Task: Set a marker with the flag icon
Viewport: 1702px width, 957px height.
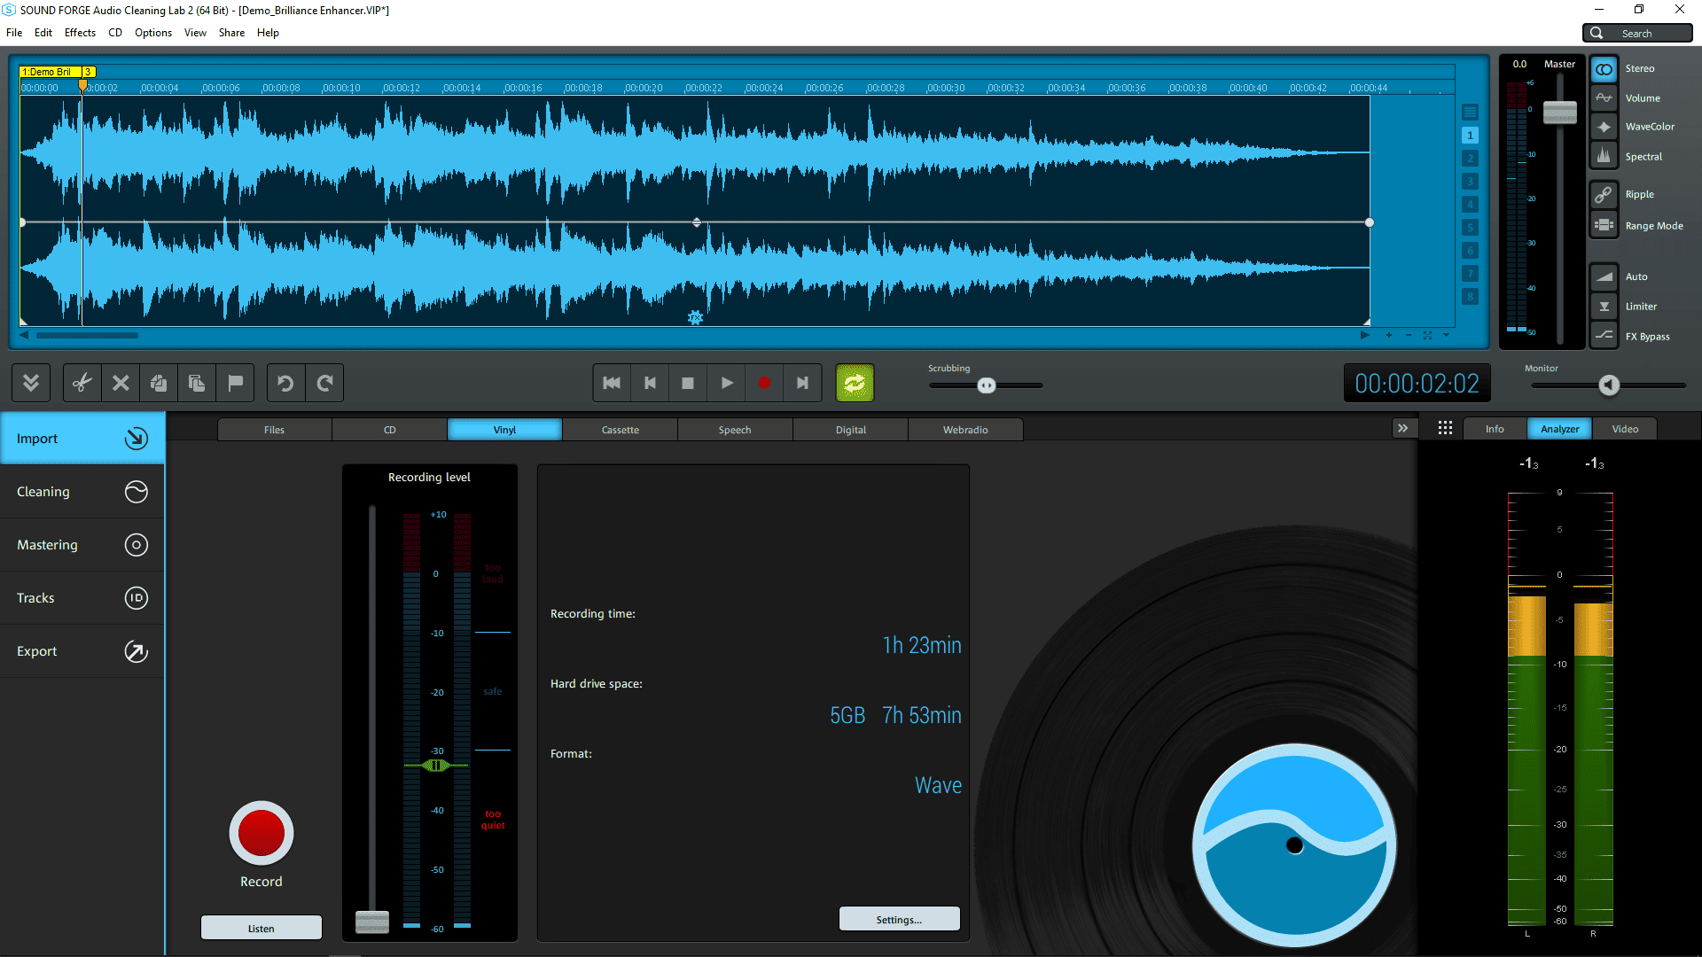Action: 235,383
